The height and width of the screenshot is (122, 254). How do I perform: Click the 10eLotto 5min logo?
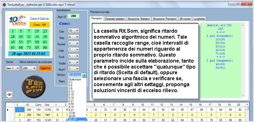click(x=18, y=21)
